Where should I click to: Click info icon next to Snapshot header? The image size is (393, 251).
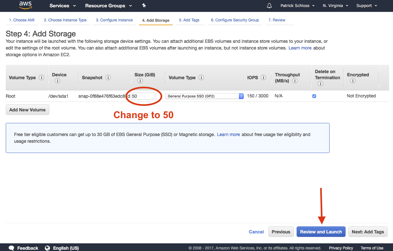click(x=108, y=78)
